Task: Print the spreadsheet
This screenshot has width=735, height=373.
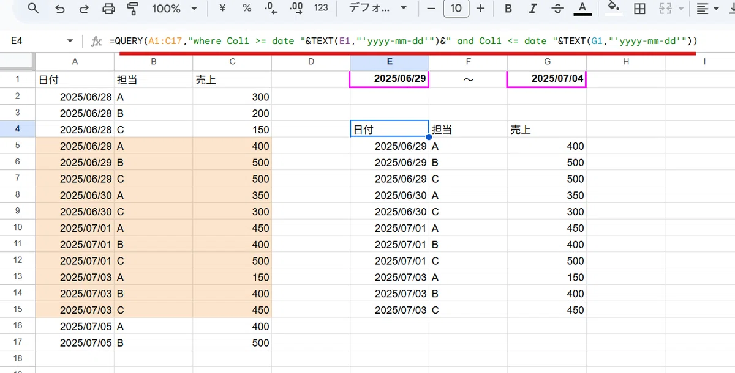Action: pyautogui.click(x=108, y=9)
